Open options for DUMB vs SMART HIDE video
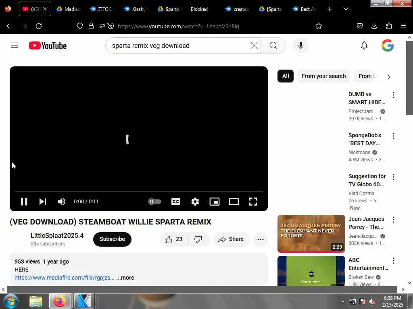Viewport: 413px width, 309px height. pyautogui.click(x=394, y=95)
